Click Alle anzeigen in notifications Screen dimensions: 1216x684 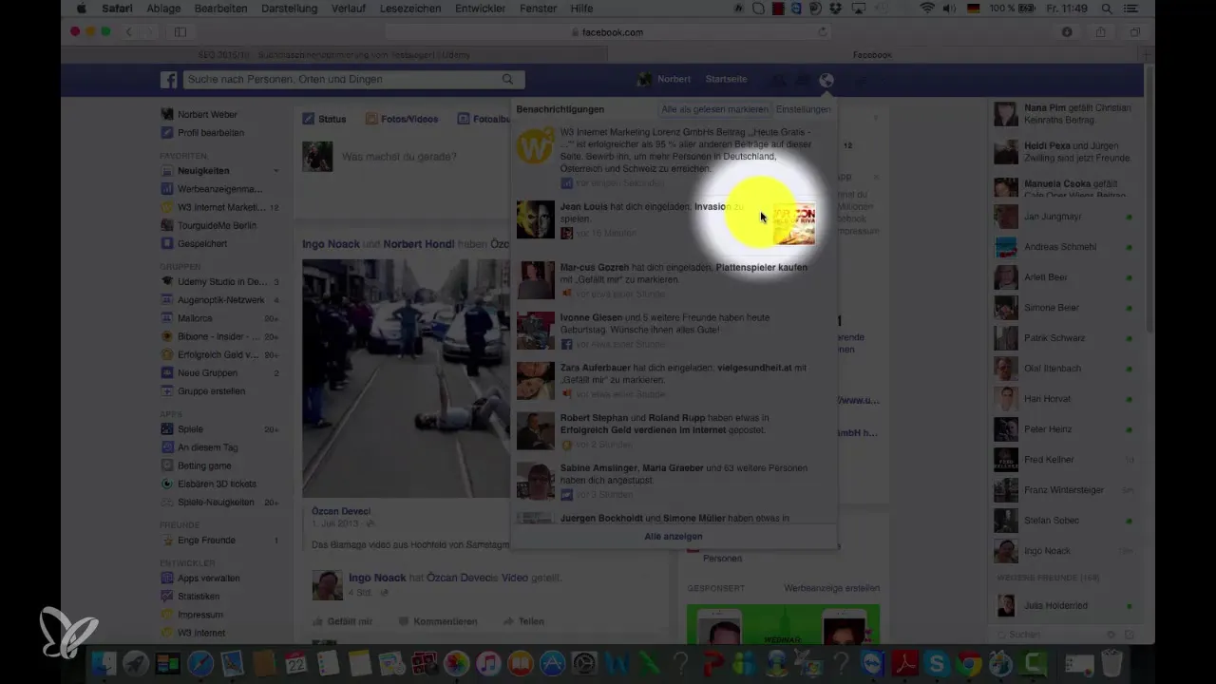click(674, 537)
